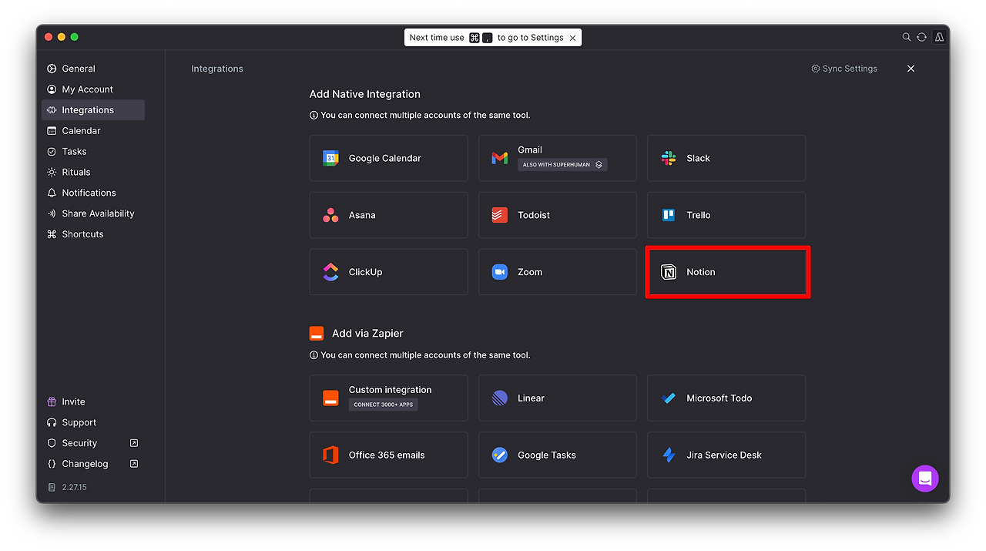
Task: Open the Tasks settings section
Action: pyautogui.click(x=92, y=152)
